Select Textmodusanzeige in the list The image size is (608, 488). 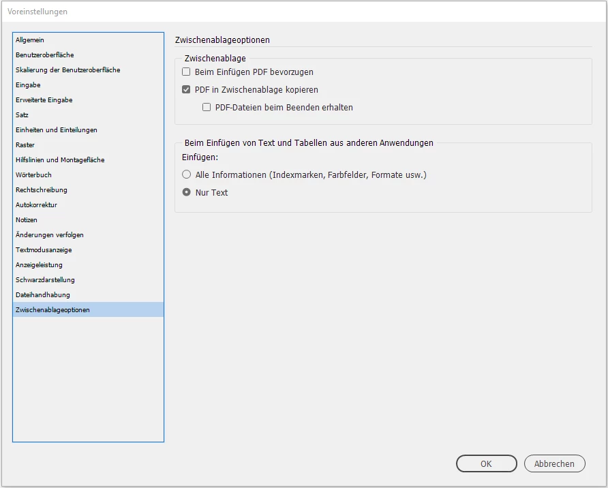pyautogui.click(x=88, y=249)
